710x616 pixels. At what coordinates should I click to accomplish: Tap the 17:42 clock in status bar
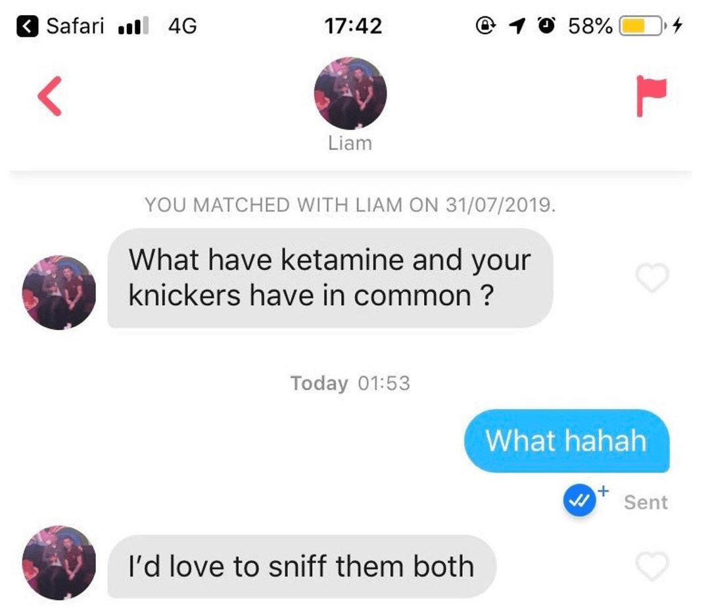pos(353,26)
